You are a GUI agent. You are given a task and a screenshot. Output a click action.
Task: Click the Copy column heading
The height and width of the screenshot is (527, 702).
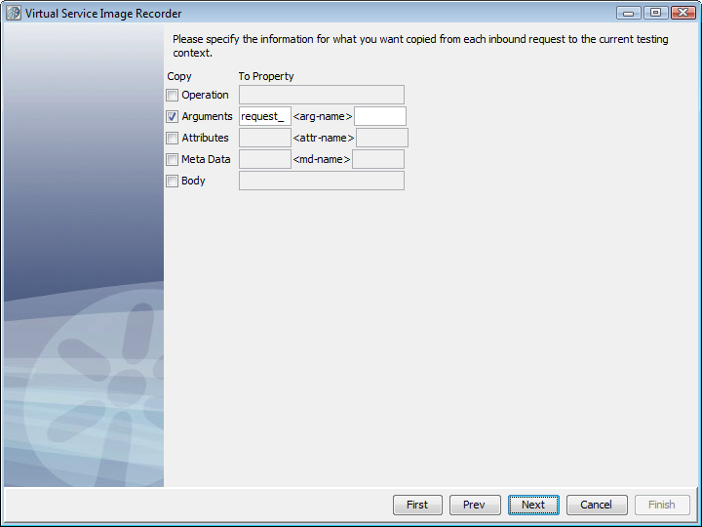pyautogui.click(x=179, y=76)
